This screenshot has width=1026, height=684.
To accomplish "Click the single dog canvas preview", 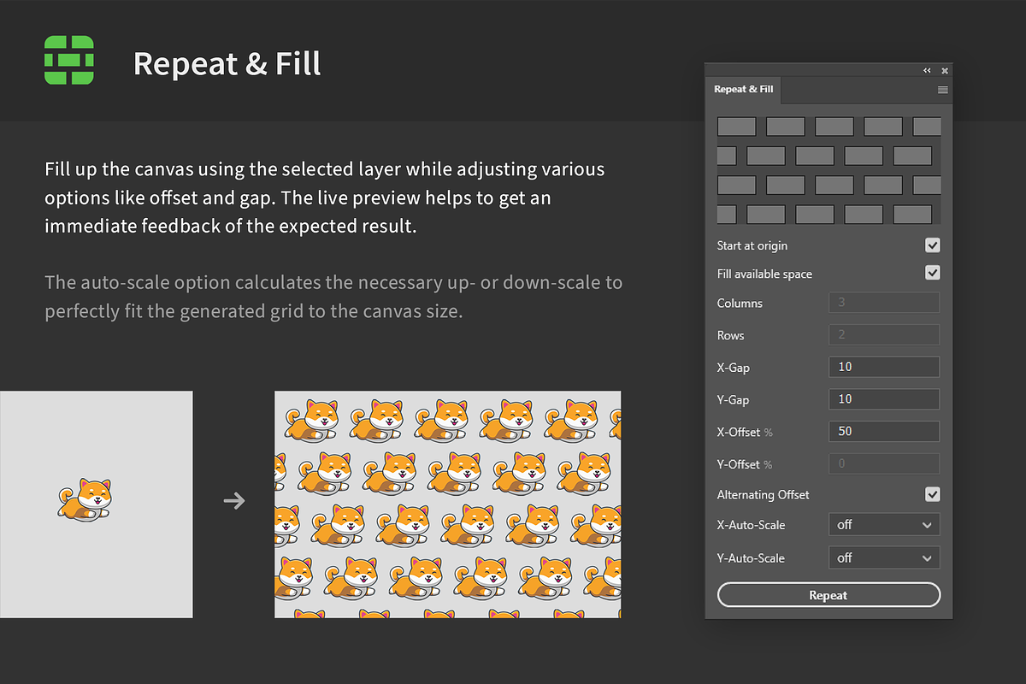I will click(x=96, y=504).
